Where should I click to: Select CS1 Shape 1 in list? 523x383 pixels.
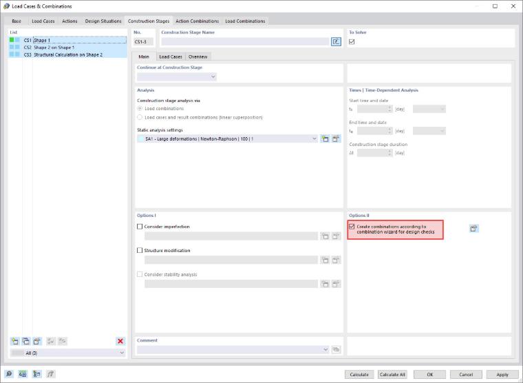point(67,40)
